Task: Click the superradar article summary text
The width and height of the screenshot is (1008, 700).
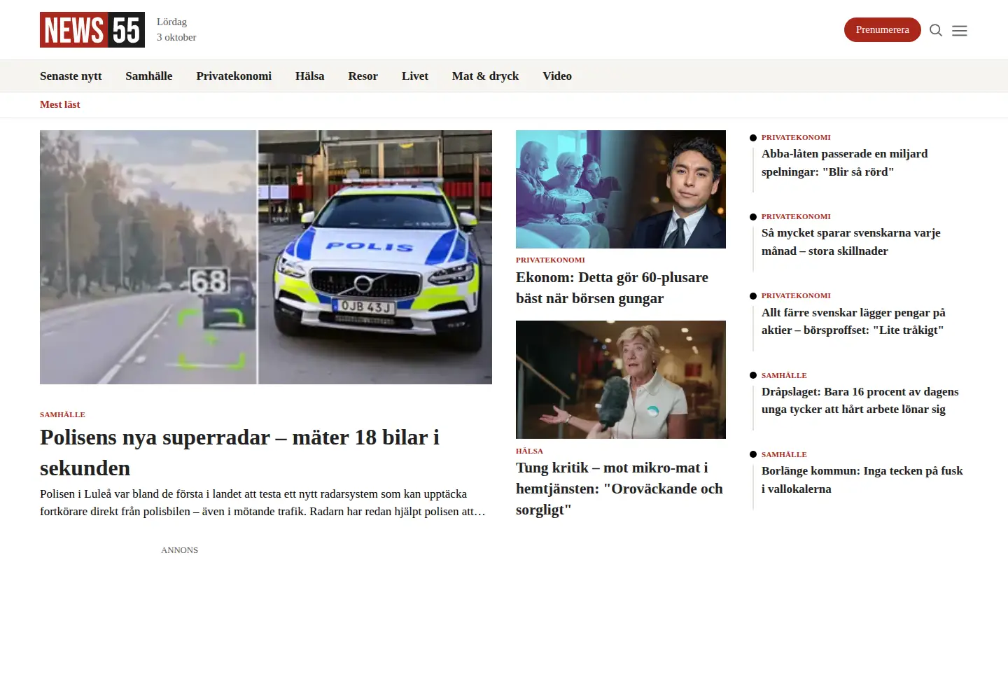Action: coord(262,503)
